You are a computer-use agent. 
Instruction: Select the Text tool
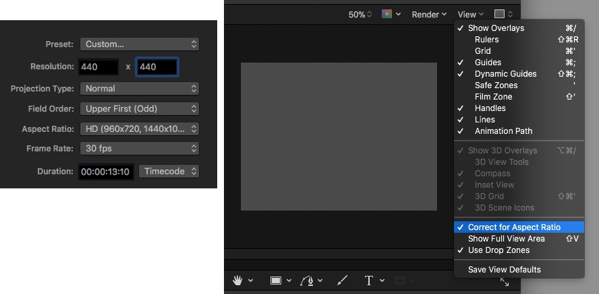click(369, 280)
